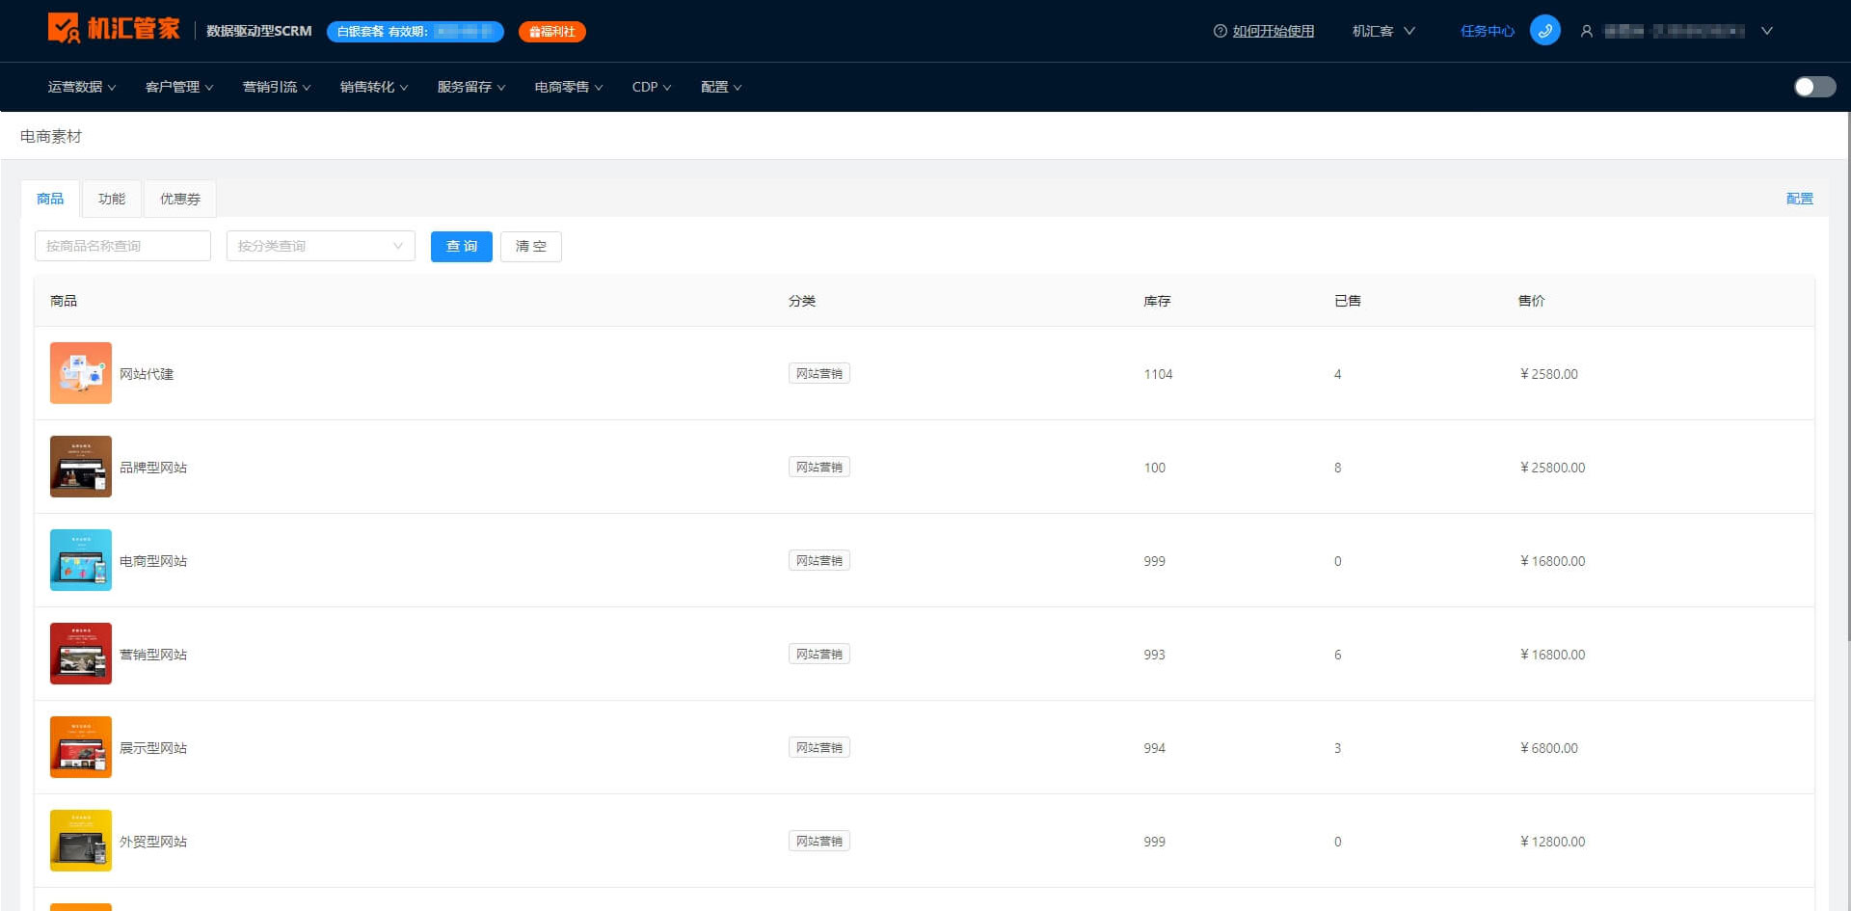
Task: Click the 清空 clear button
Action: (531, 247)
